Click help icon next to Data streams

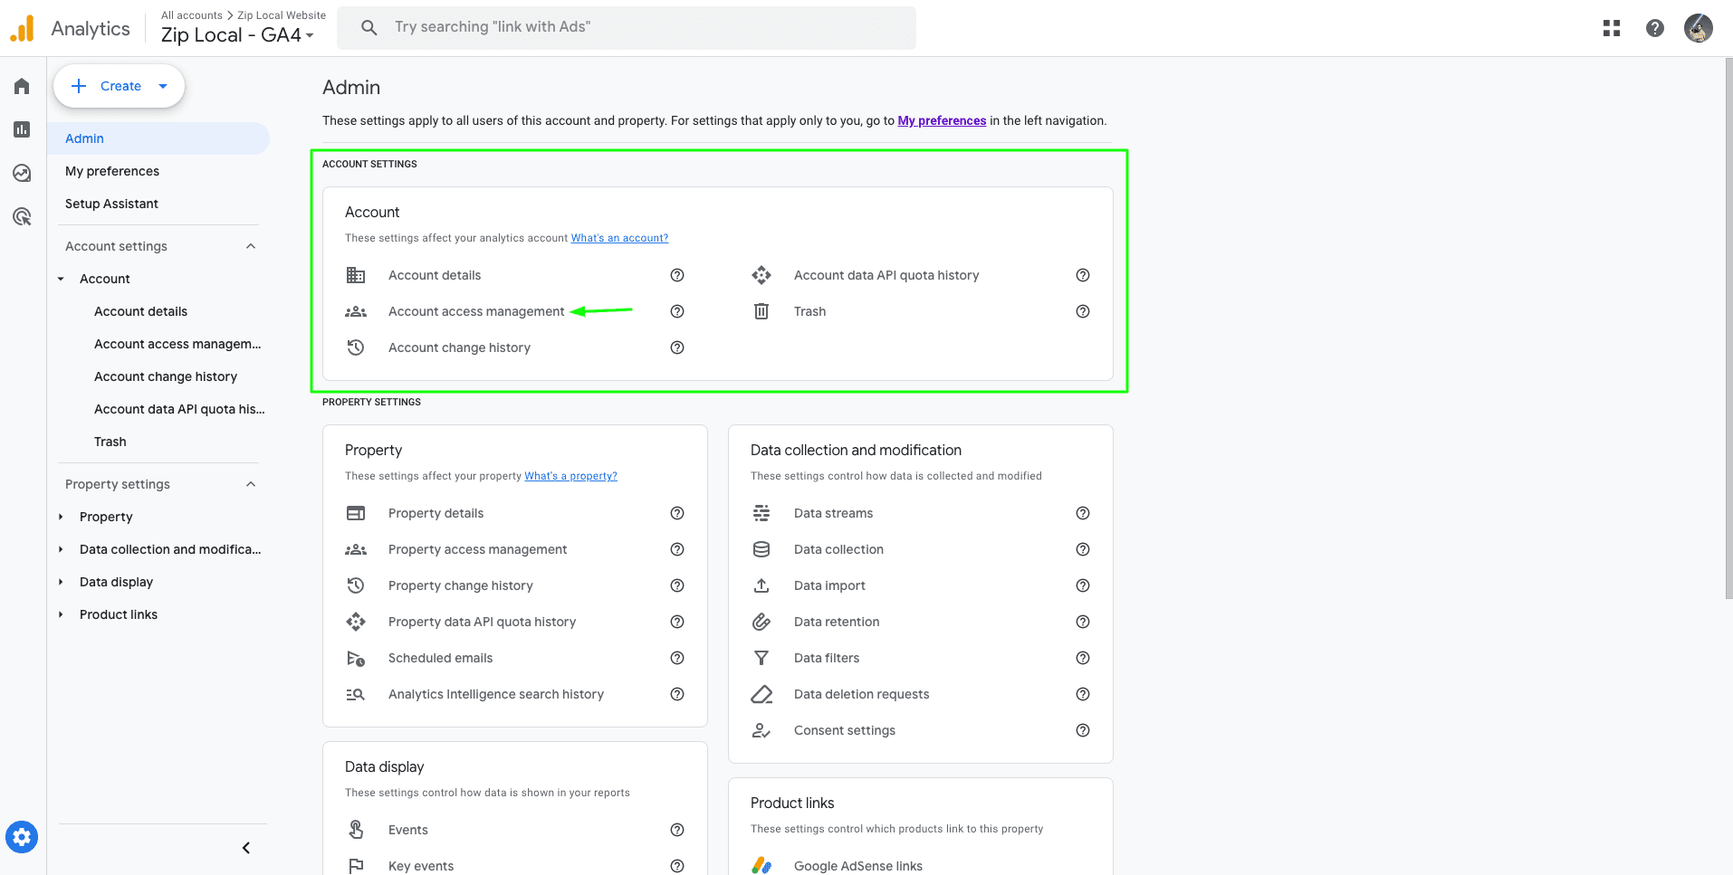click(1083, 513)
